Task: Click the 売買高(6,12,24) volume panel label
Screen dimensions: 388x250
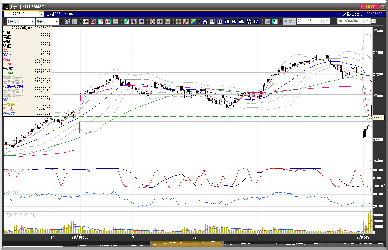Action: point(21,215)
